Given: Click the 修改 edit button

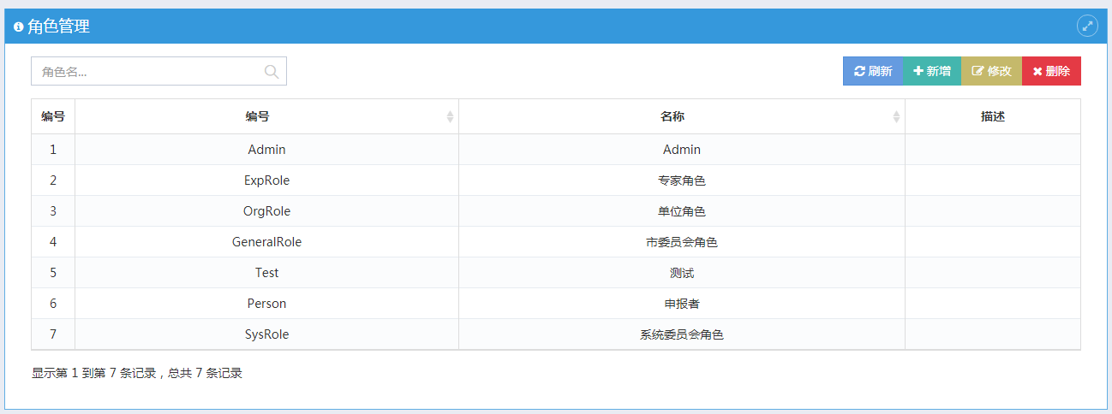Looking at the screenshot, I should click(991, 71).
